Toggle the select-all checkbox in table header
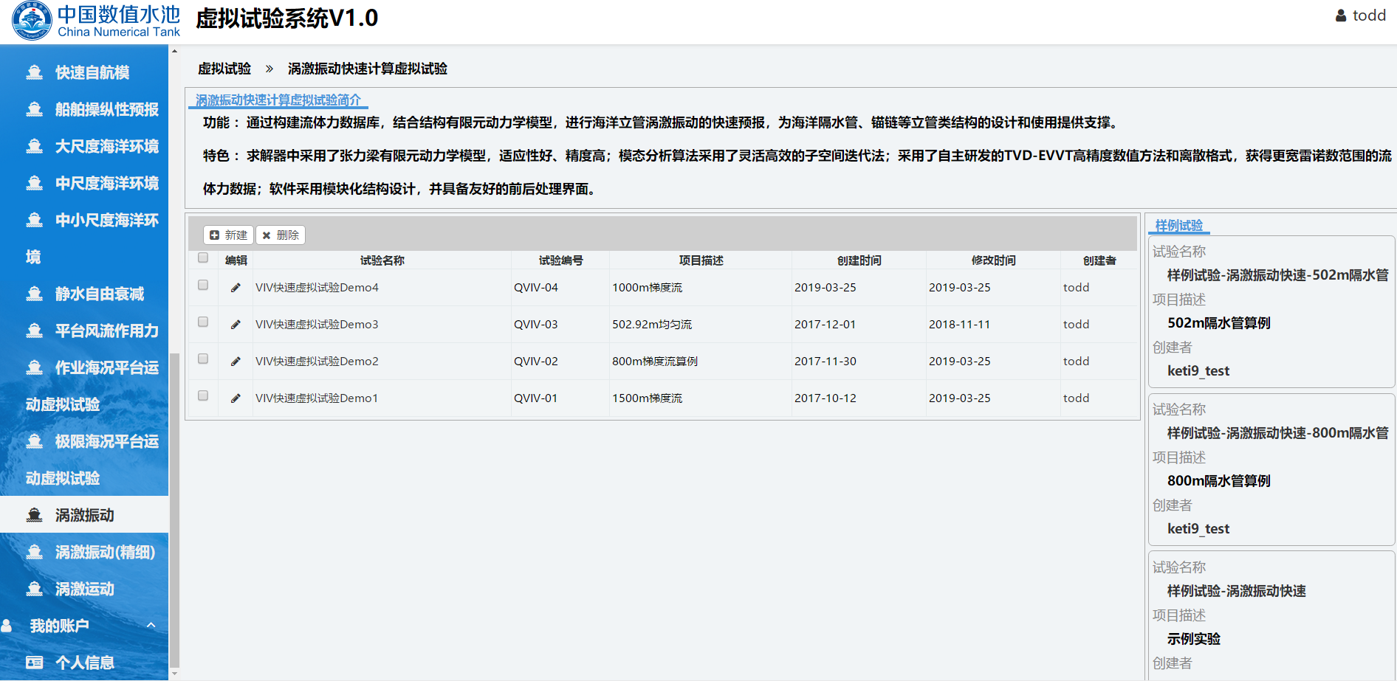1397x681 pixels. click(x=203, y=258)
